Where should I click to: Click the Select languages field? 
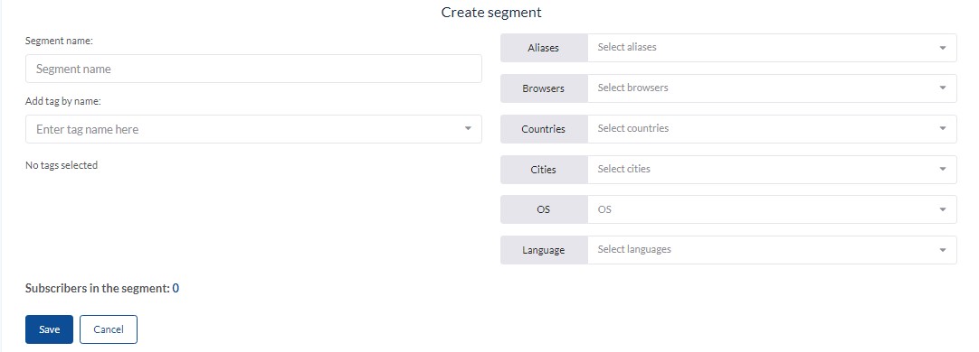coord(772,250)
